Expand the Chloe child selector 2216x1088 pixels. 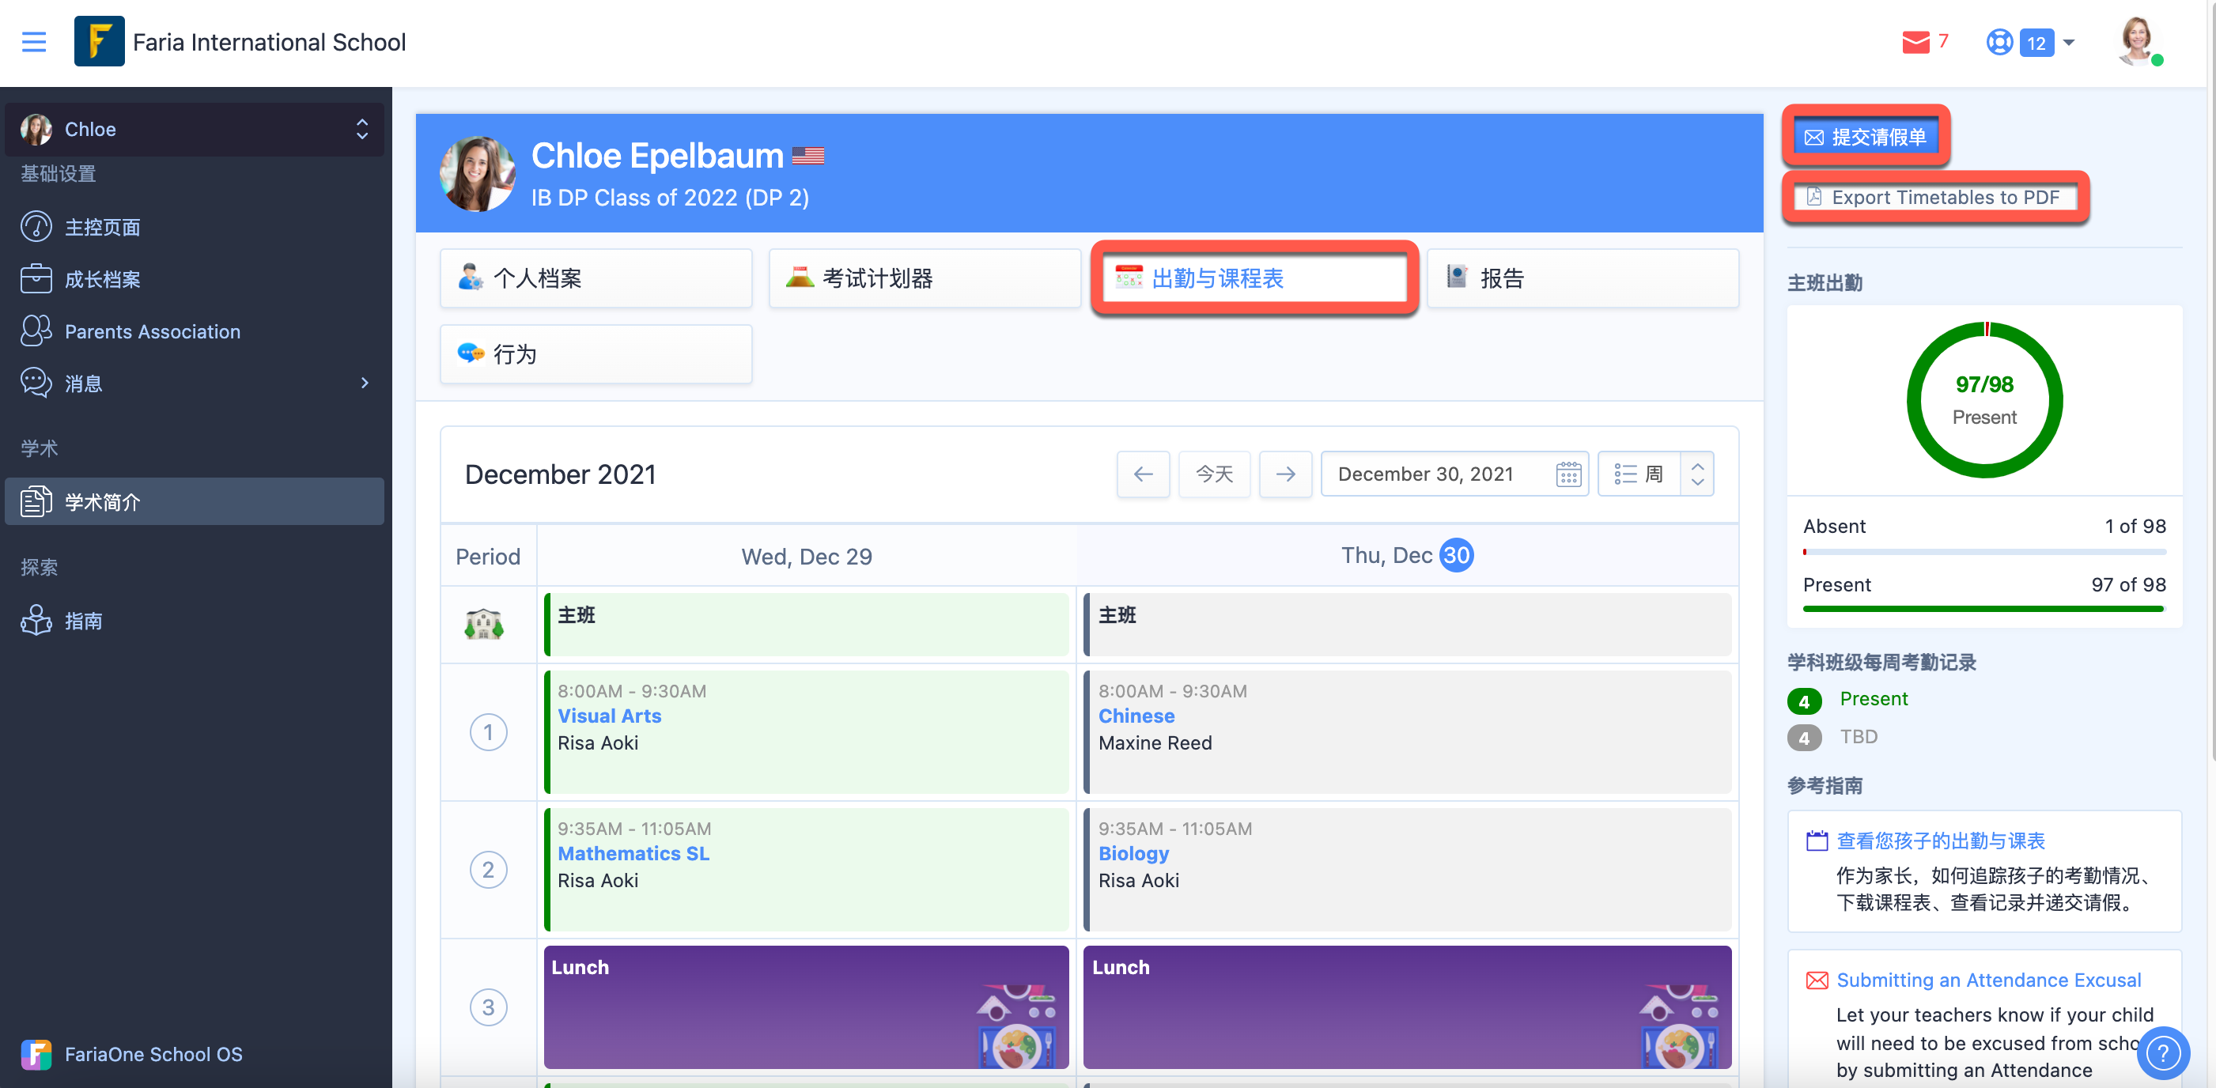195,129
